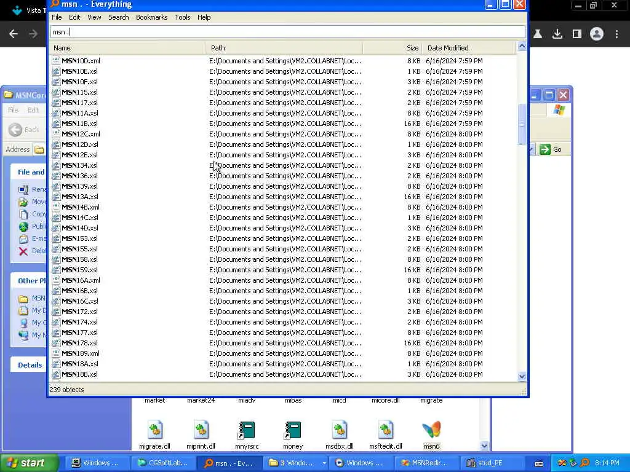Screen dimensions: 630x472
Task: Click the Everything tray icon
Action: click(584, 463)
